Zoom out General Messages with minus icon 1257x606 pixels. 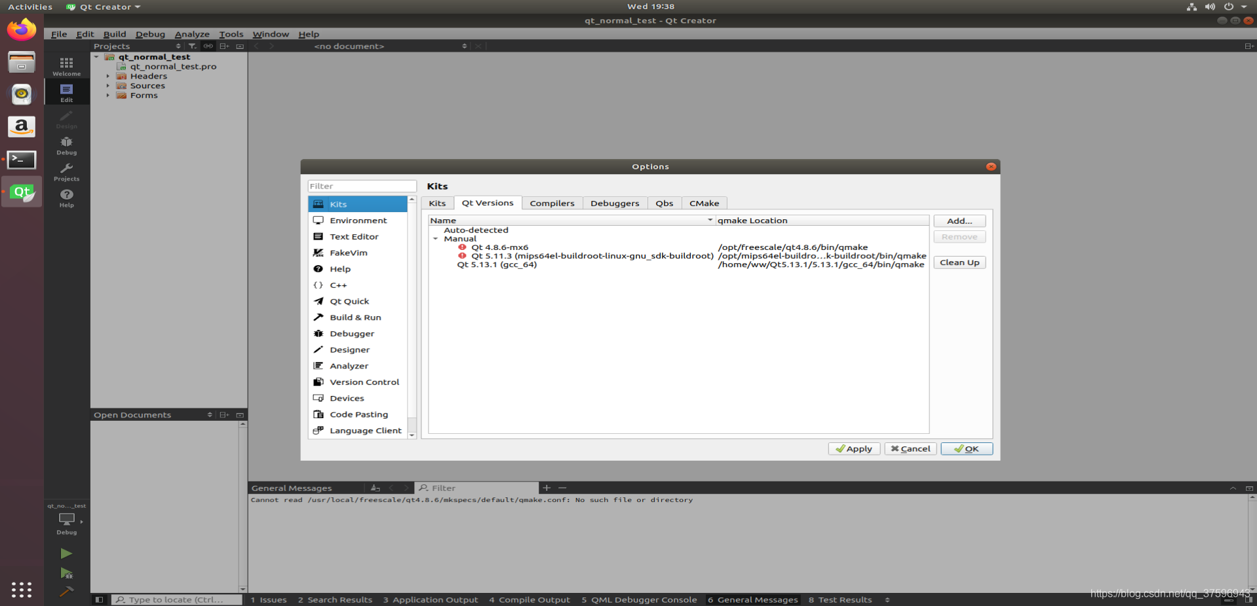(562, 488)
